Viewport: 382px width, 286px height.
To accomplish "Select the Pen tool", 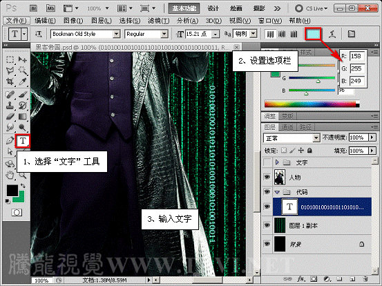I will [x=10, y=140].
